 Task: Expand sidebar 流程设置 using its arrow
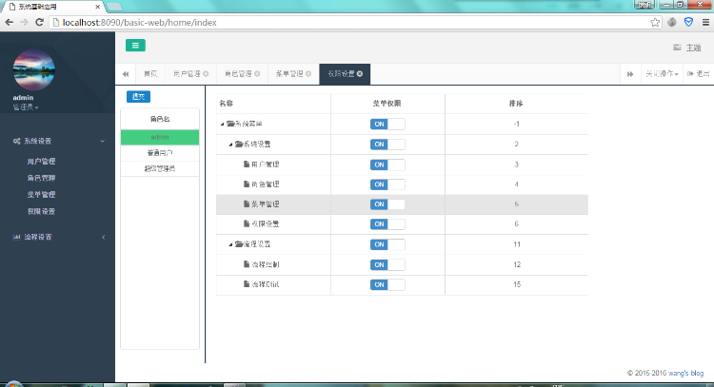pyautogui.click(x=104, y=237)
